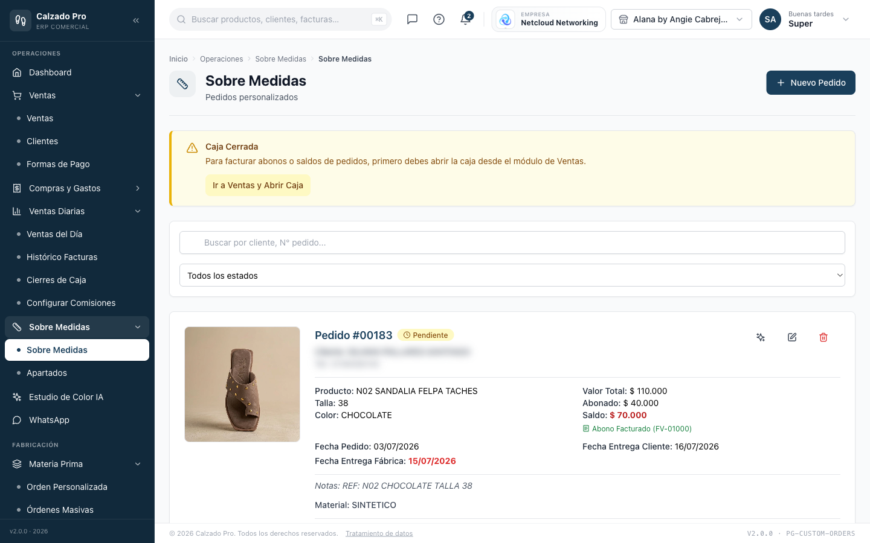Click the Sobre Medidas ruler header icon
The height and width of the screenshot is (543, 870).
click(x=182, y=84)
